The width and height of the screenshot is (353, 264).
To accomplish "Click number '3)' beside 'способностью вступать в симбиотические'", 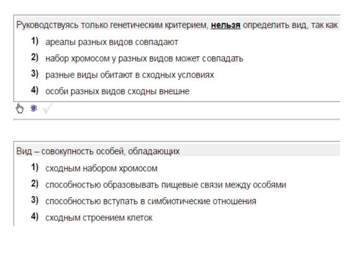I will pyautogui.click(x=34, y=201).
